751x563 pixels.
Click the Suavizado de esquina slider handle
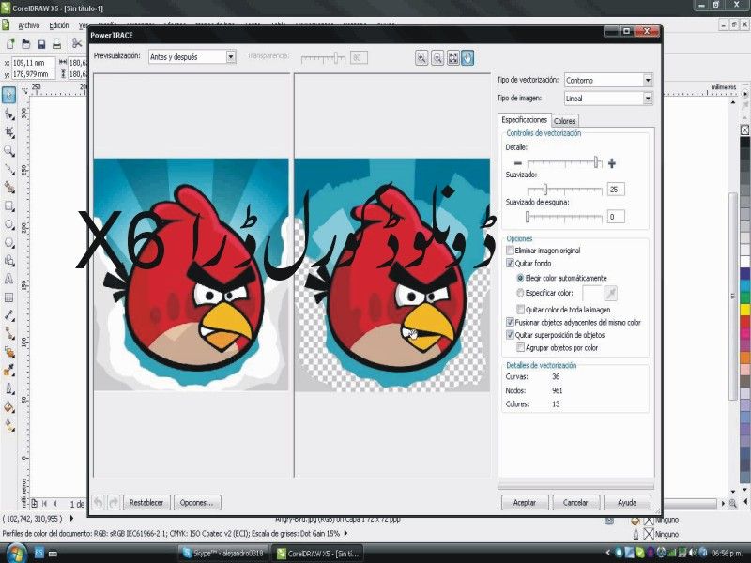click(x=528, y=217)
